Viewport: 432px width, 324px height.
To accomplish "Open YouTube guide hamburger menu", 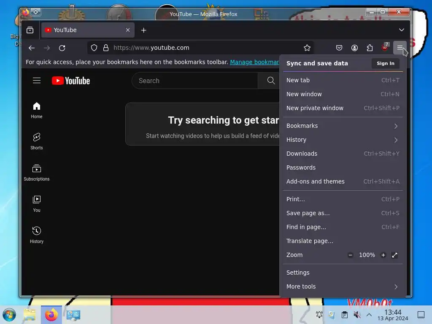I will [37, 81].
